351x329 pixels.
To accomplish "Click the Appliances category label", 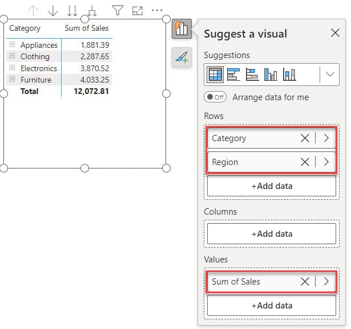I will (x=39, y=45).
